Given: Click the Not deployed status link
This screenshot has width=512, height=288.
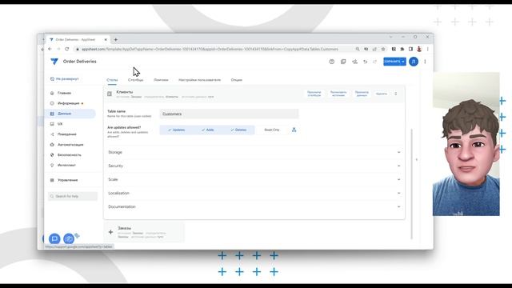Looking at the screenshot, I should (x=64, y=79).
